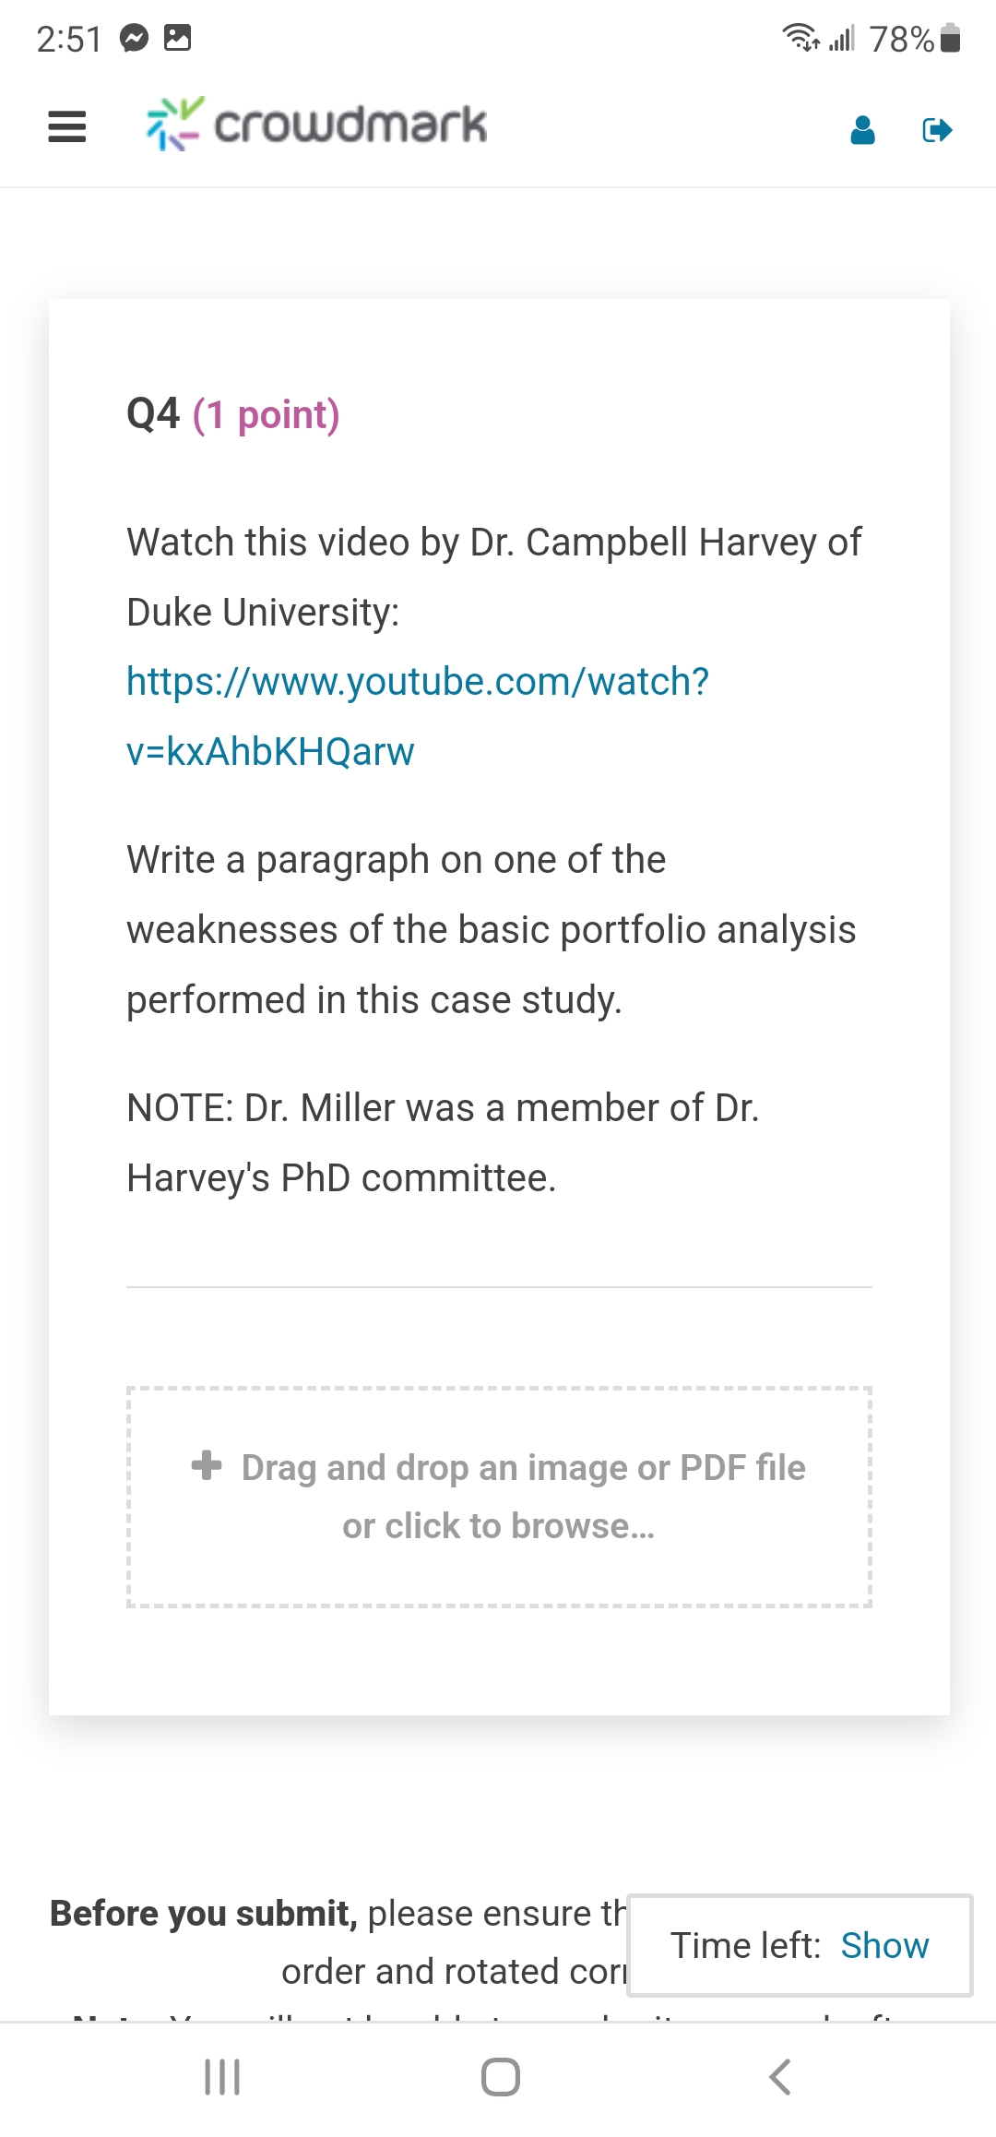Tap the Messenger notification icon
The width and height of the screenshot is (996, 2137).
point(135,38)
